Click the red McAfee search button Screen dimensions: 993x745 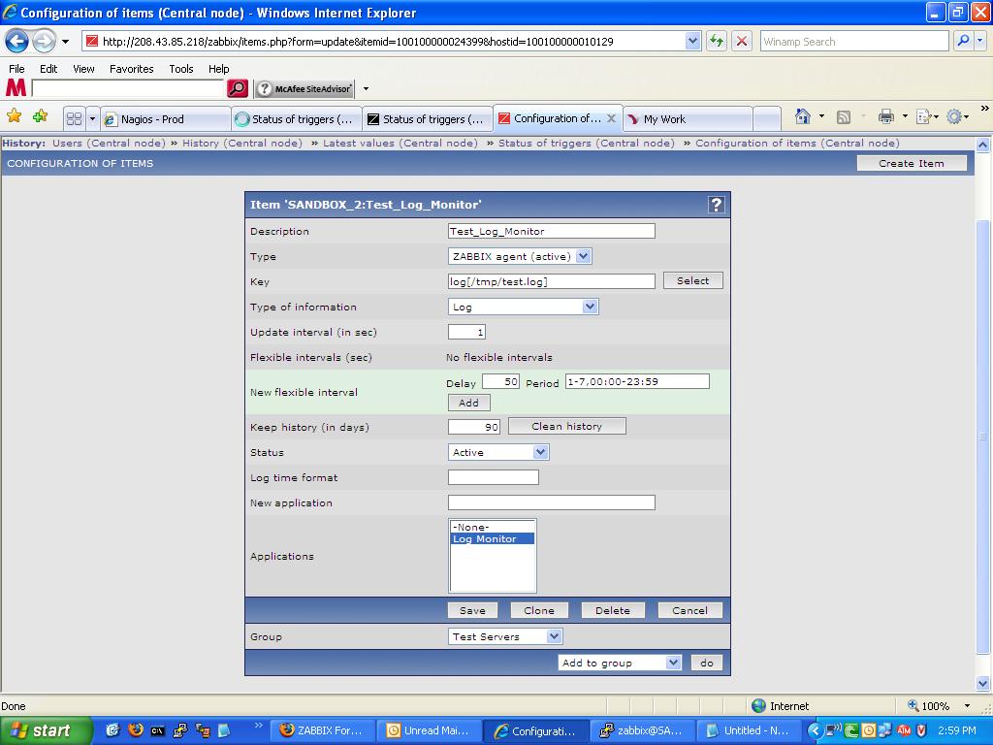238,88
